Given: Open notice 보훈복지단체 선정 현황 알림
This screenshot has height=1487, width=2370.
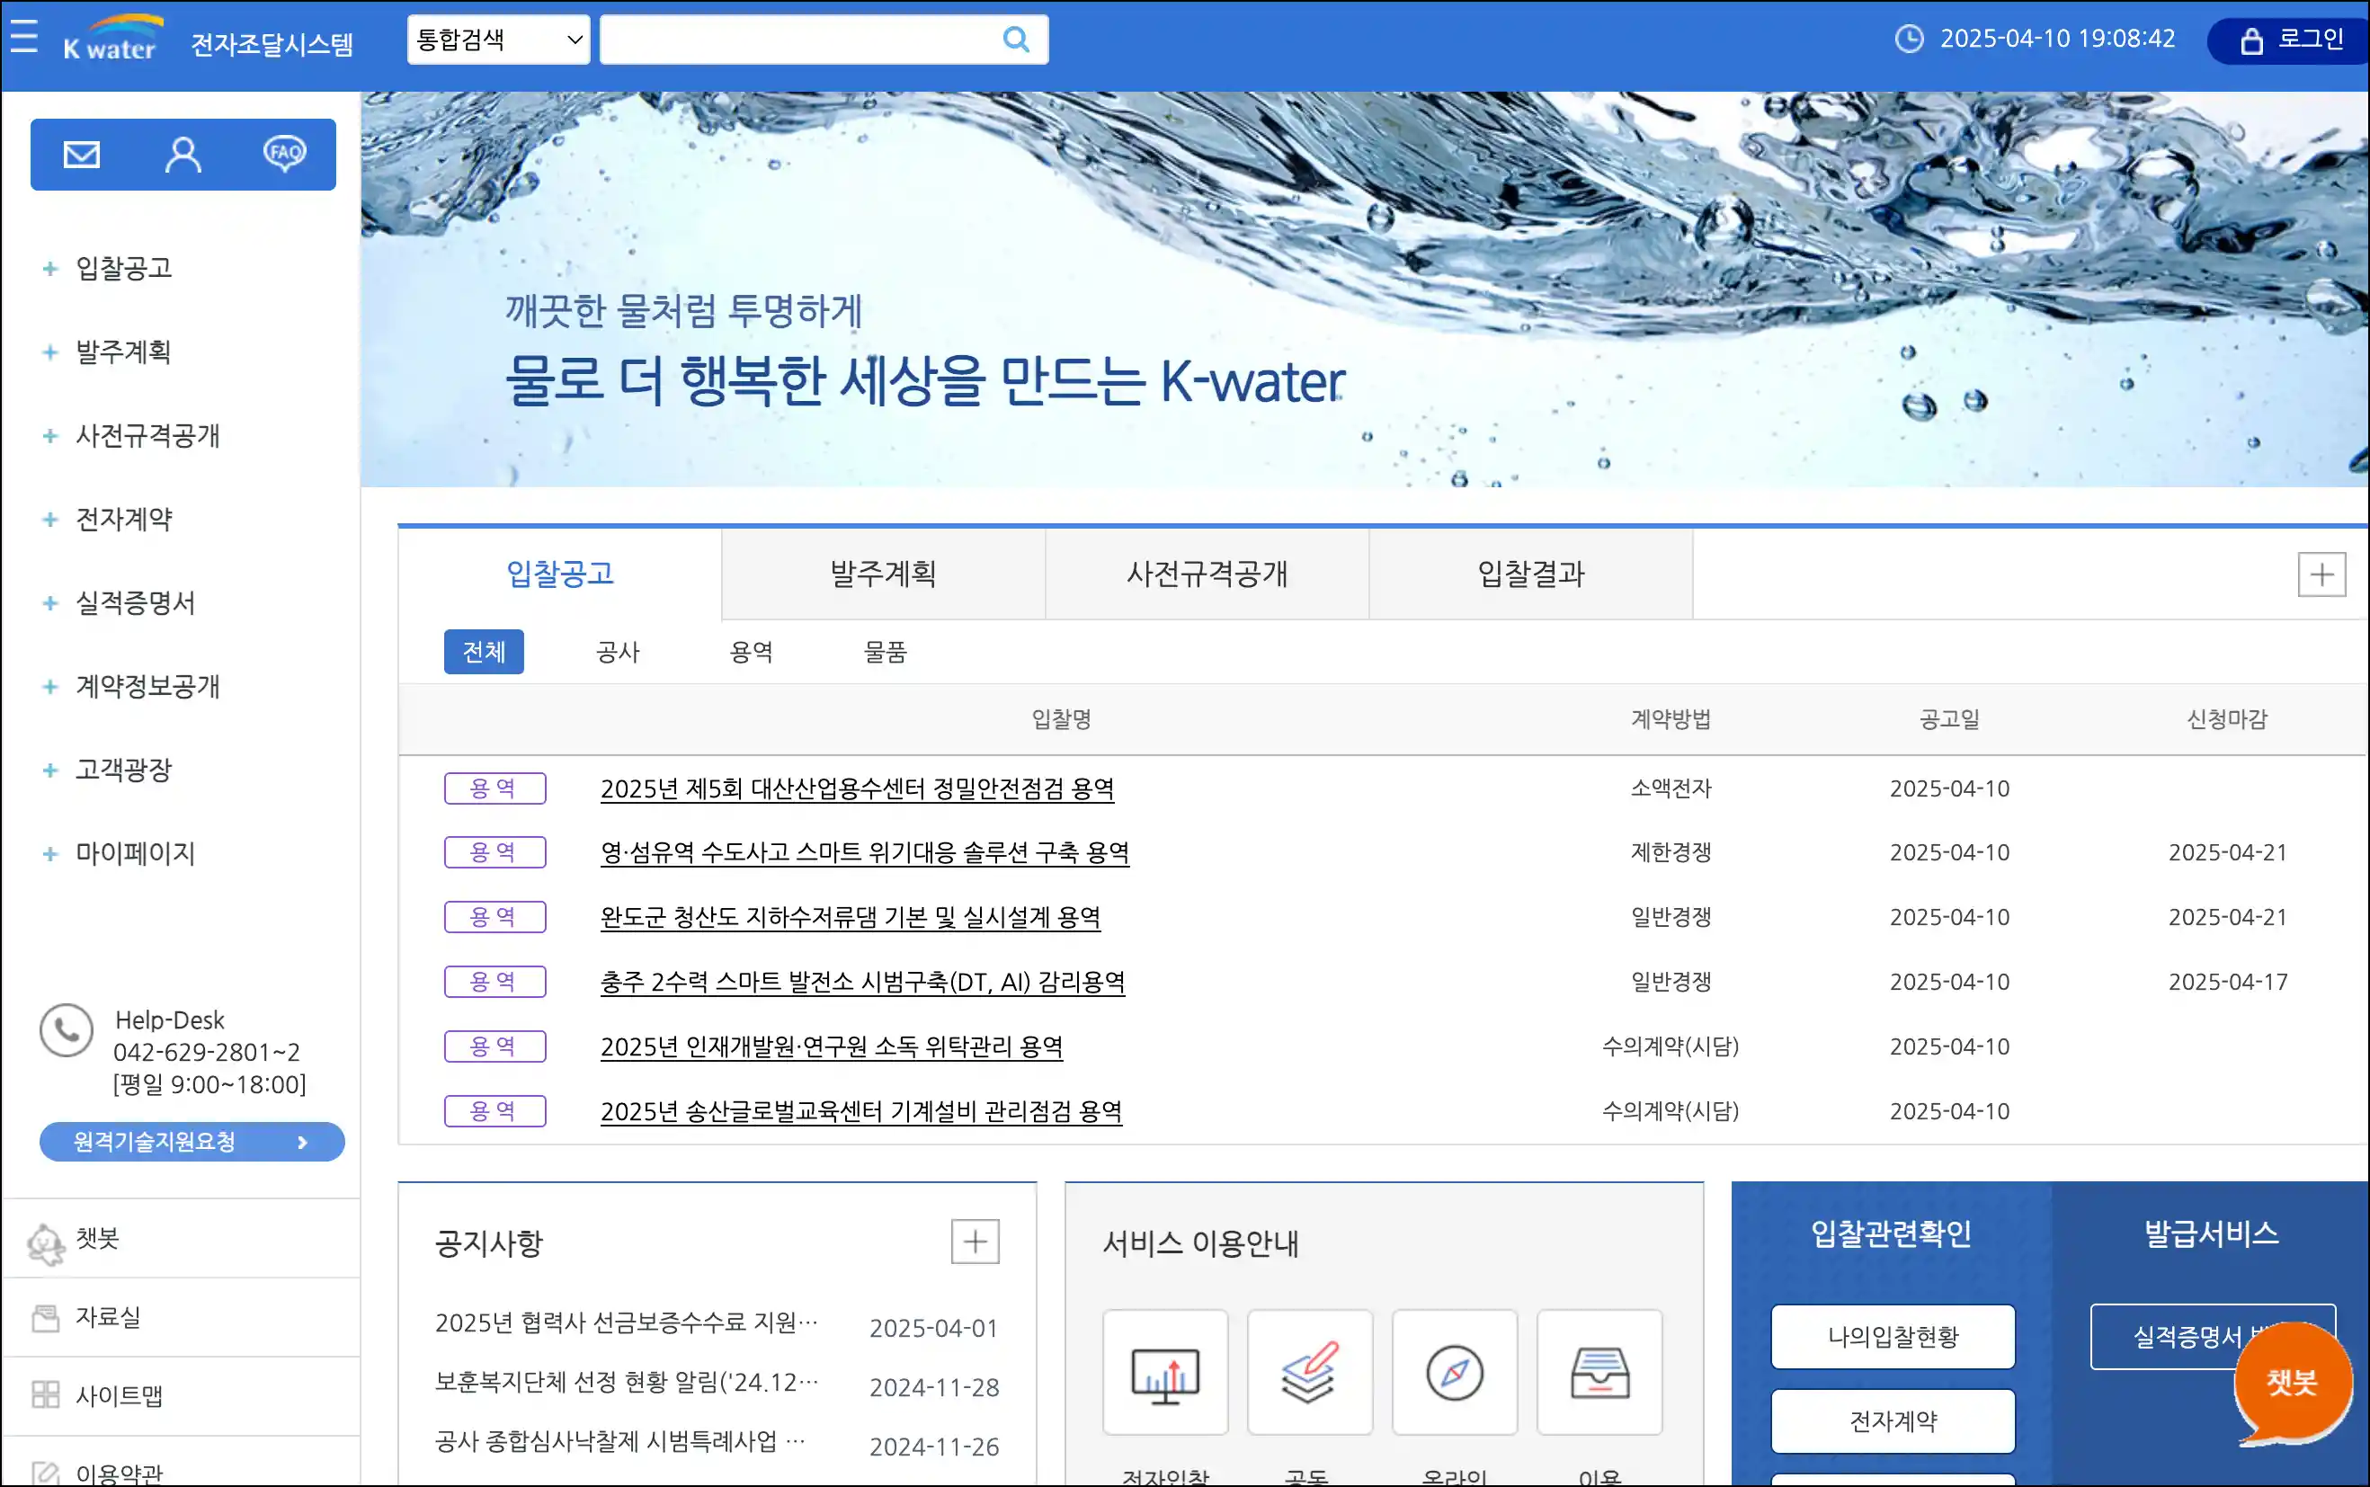Looking at the screenshot, I should pos(627,1382).
